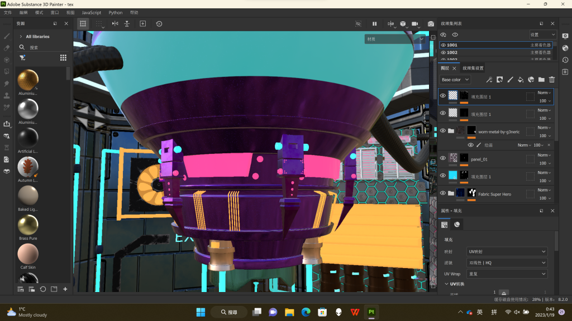Open Windows taskbar search 搜索

(x=229, y=312)
